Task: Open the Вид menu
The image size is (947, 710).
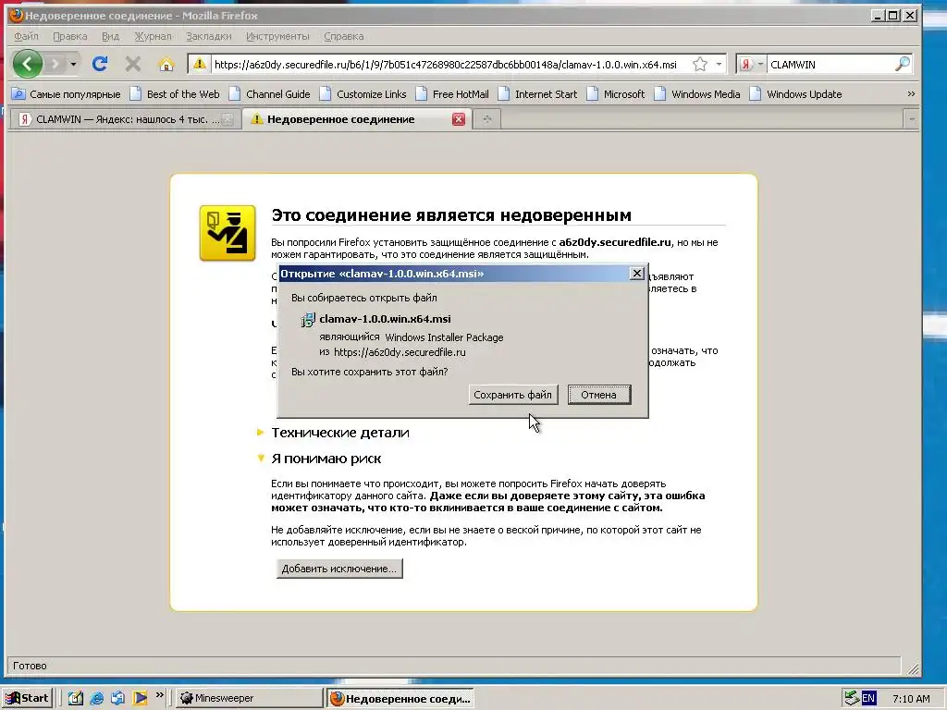Action: tap(111, 36)
